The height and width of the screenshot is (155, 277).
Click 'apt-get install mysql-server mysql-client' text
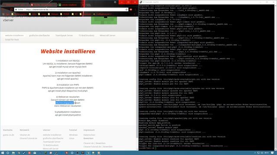pyautogui.click(x=68, y=67)
